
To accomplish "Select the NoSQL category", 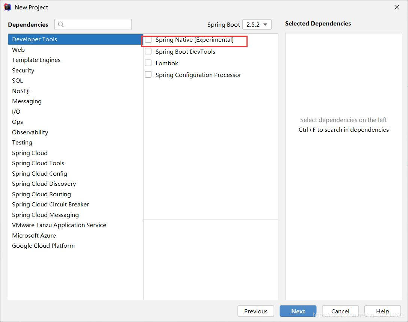I will pos(76,91).
